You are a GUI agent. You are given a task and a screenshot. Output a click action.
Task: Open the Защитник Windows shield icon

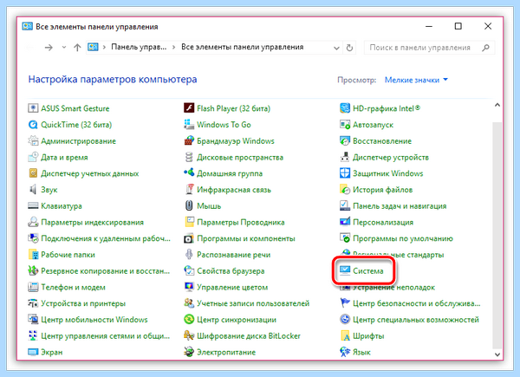[x=345, y=173]
